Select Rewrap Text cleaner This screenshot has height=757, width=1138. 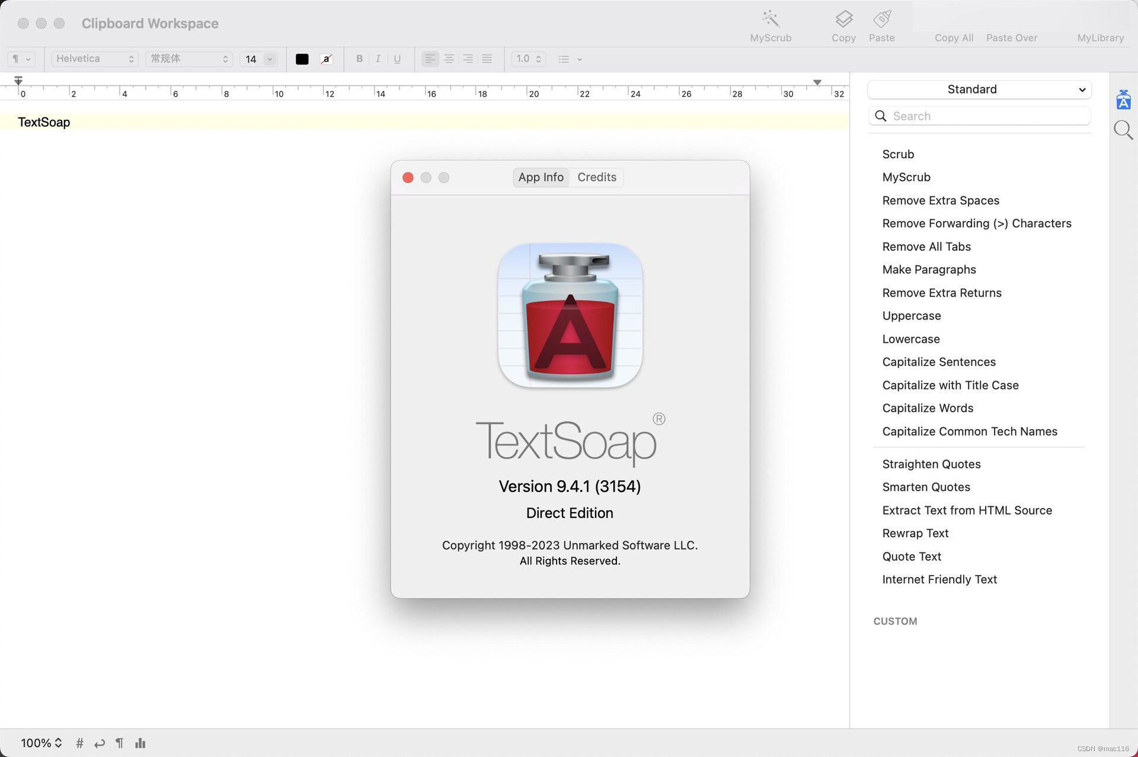(x=915, y=534)
